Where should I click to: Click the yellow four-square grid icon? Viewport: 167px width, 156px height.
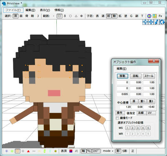point(154,16)
